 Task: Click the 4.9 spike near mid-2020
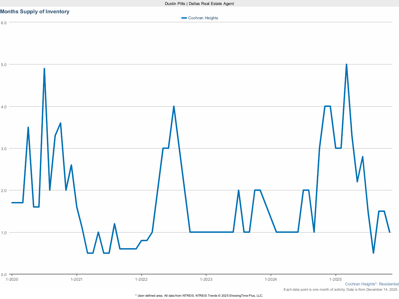[44, 68]
